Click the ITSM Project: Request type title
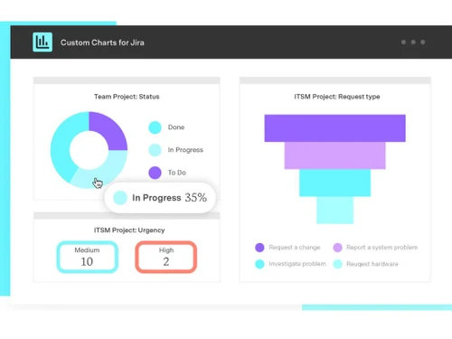 337,97
